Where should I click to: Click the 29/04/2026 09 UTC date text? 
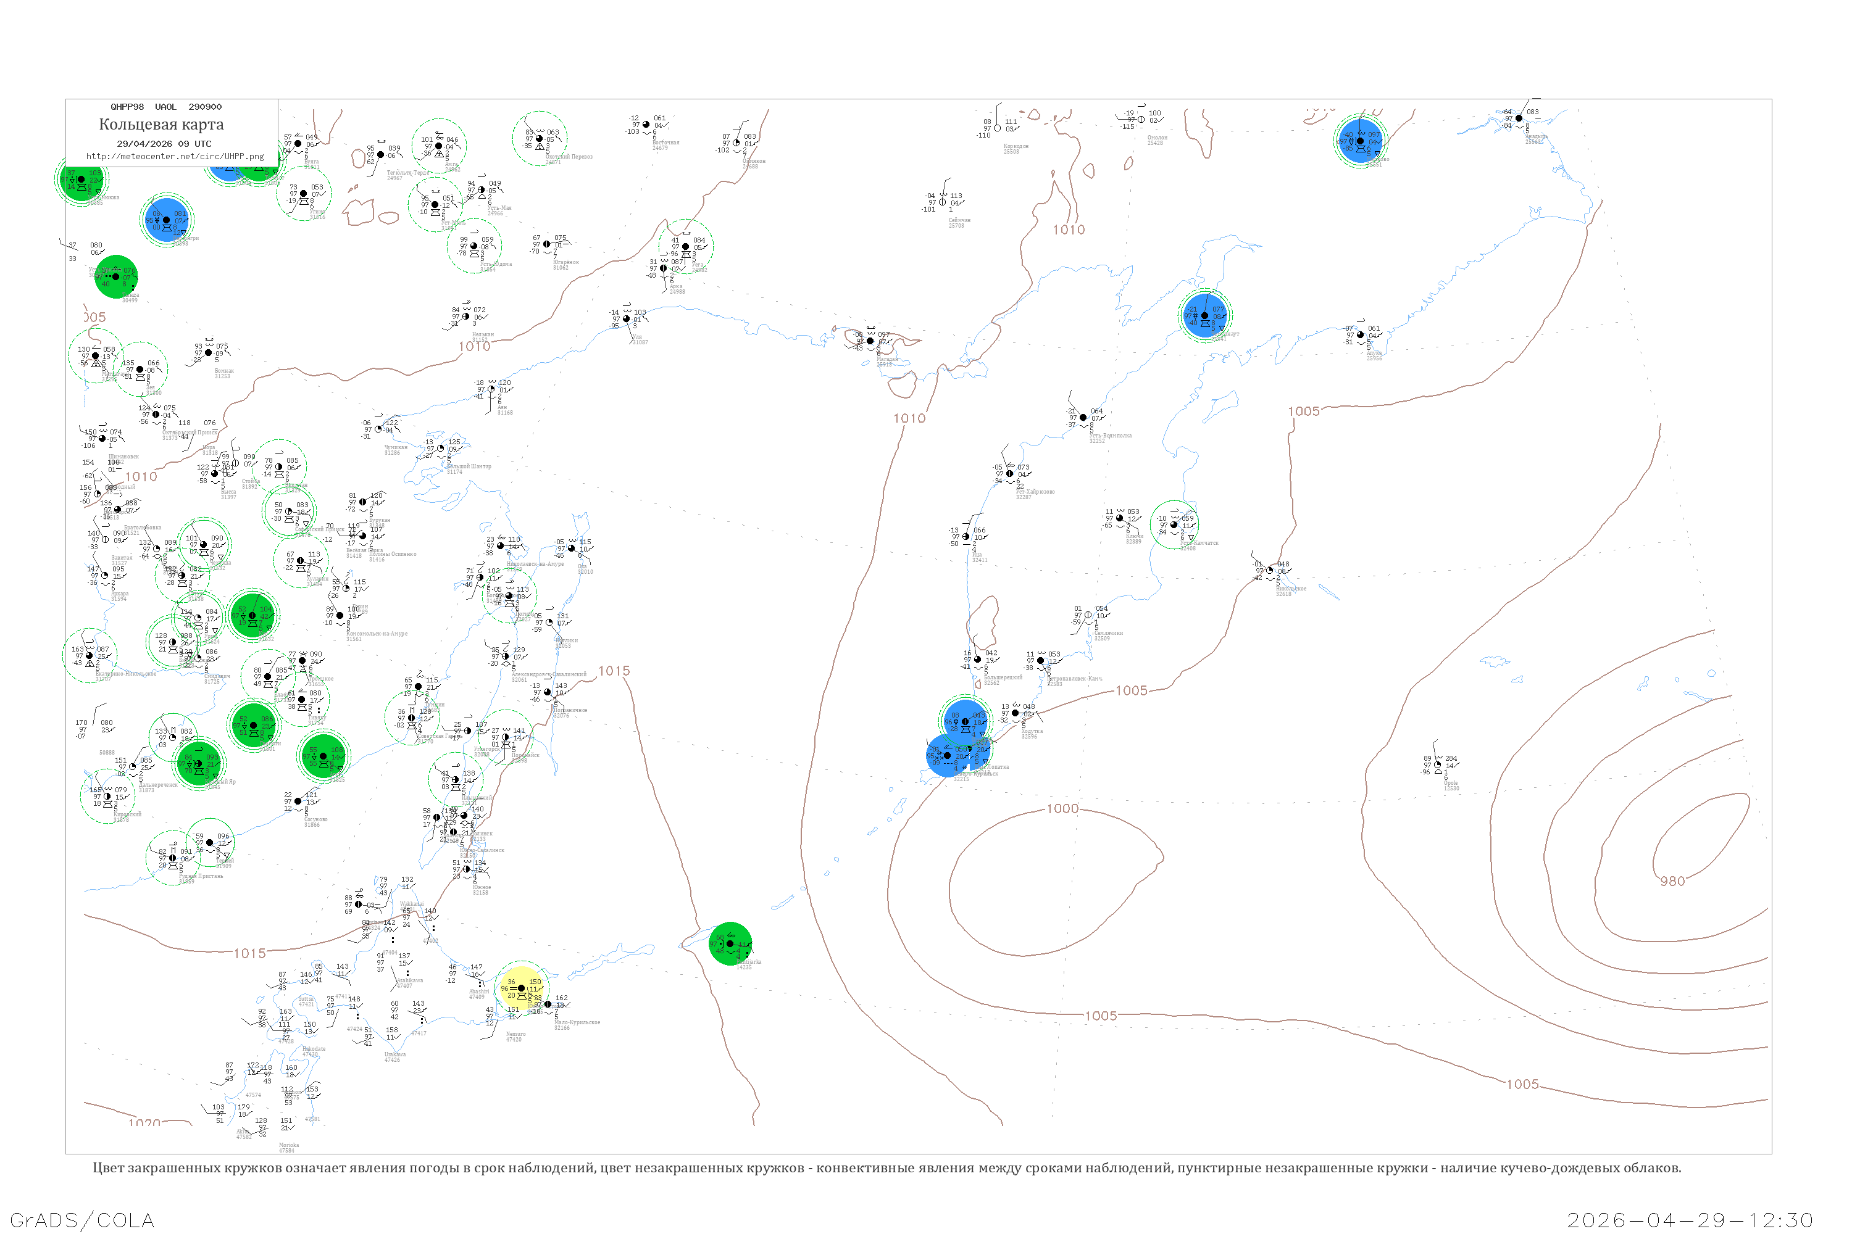pos(164,144)
